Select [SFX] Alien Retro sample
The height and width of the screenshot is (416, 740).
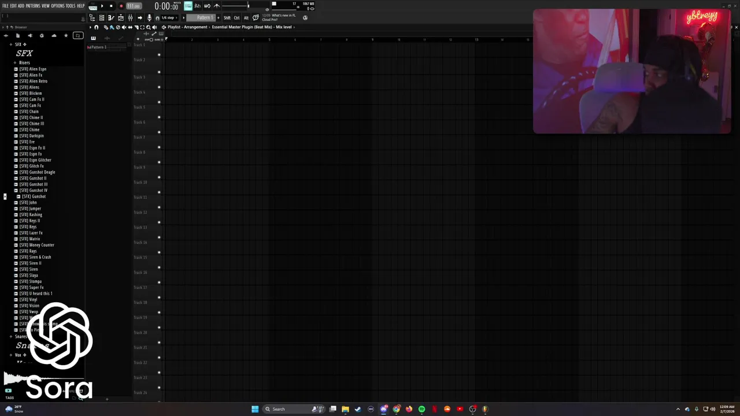point(33,81)
